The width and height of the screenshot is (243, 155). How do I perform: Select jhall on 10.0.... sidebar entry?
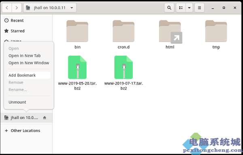tap(26, 118)
